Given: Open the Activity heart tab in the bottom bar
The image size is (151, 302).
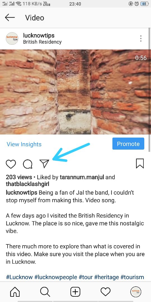Looking at the screenshot, I should (105, 292).
